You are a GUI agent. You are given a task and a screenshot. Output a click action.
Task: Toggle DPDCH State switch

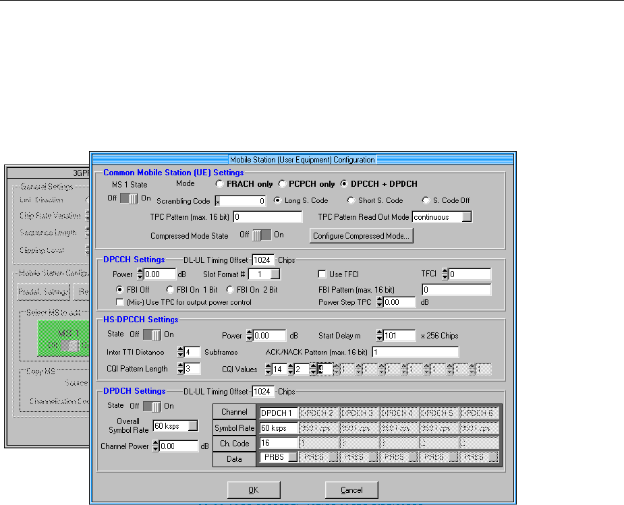click(152, 407)
